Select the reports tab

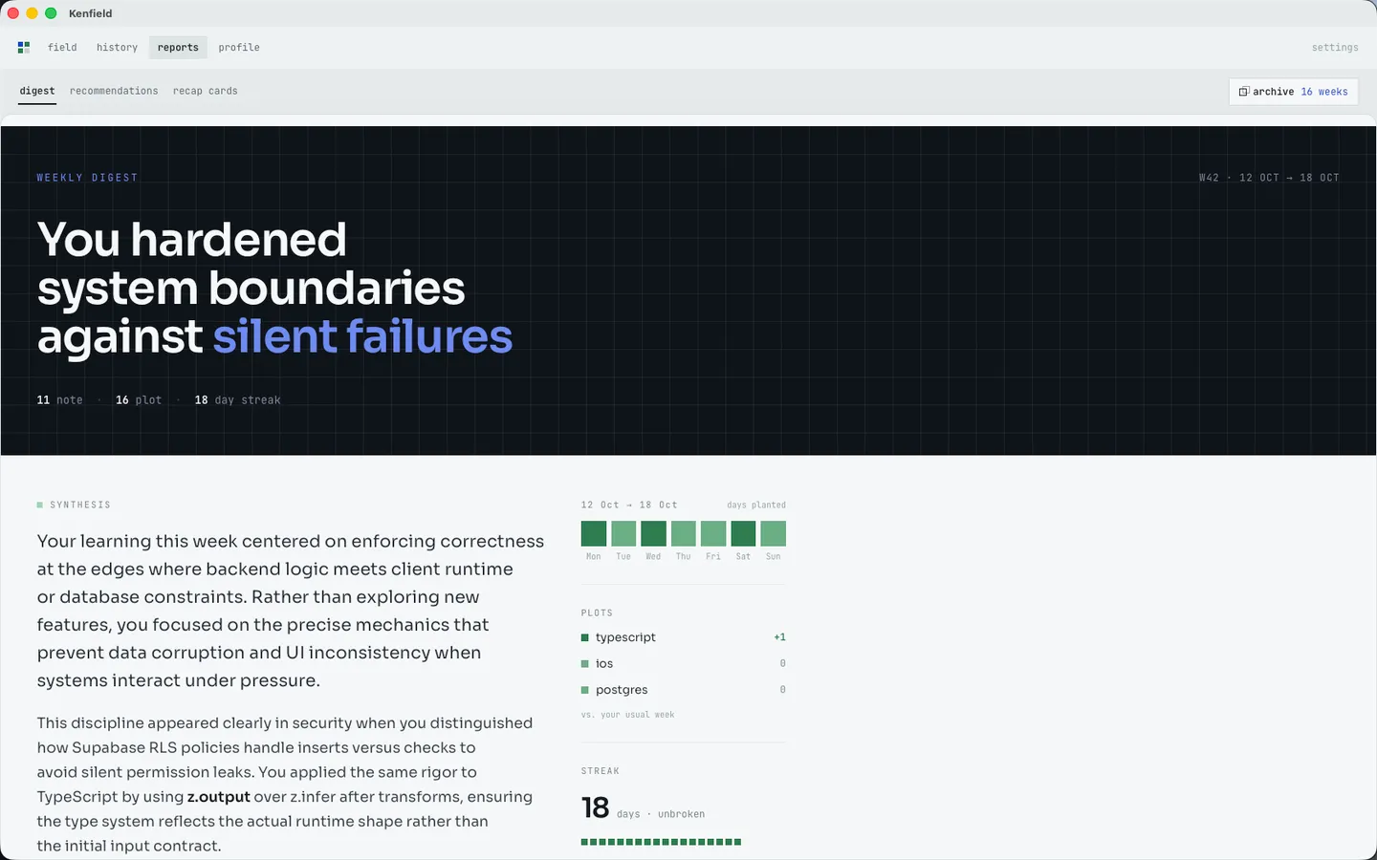click(x=178, y=47)
